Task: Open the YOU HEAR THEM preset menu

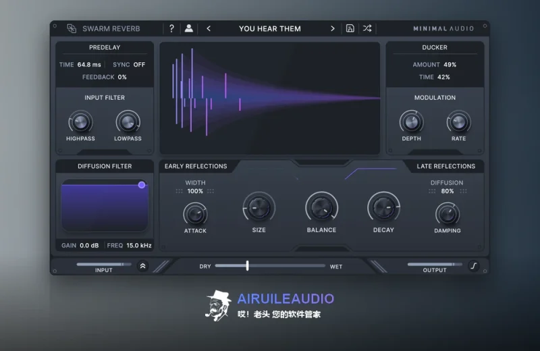Action: (x=270, y=28)
